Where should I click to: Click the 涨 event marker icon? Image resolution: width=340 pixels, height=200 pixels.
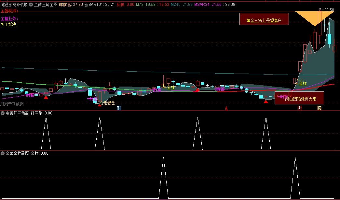tap(300, 108)
